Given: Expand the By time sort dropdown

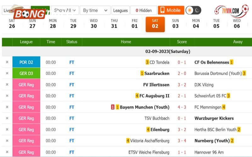Looking at the screenshot, I should [95, 10].
